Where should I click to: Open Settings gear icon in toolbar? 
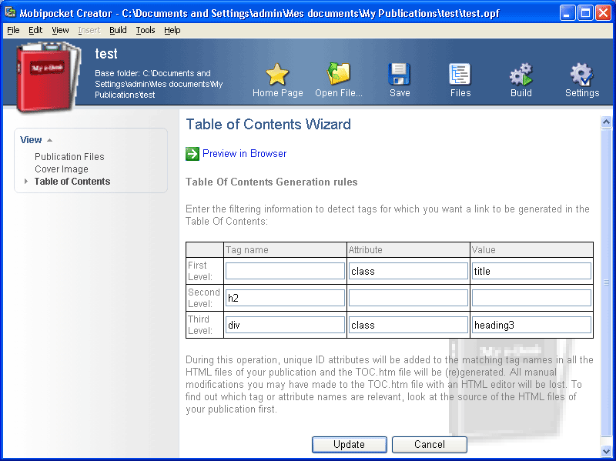tap(581, 74)
